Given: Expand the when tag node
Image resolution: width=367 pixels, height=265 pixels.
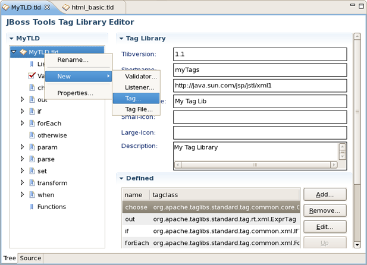Looking at the screenshot, I should point(22,194).
